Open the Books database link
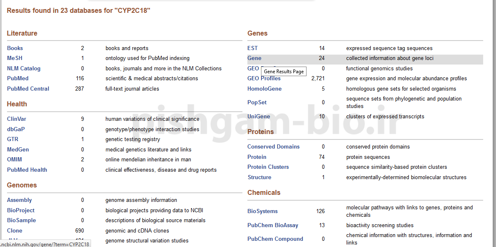Viewport: 496px width, 247px height. [15, 48]
